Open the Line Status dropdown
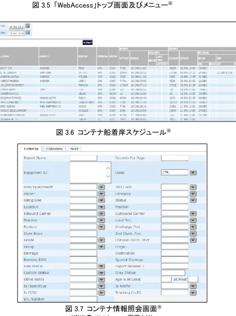The width and height of the screenshot is (236, 316). pos(102,266)
